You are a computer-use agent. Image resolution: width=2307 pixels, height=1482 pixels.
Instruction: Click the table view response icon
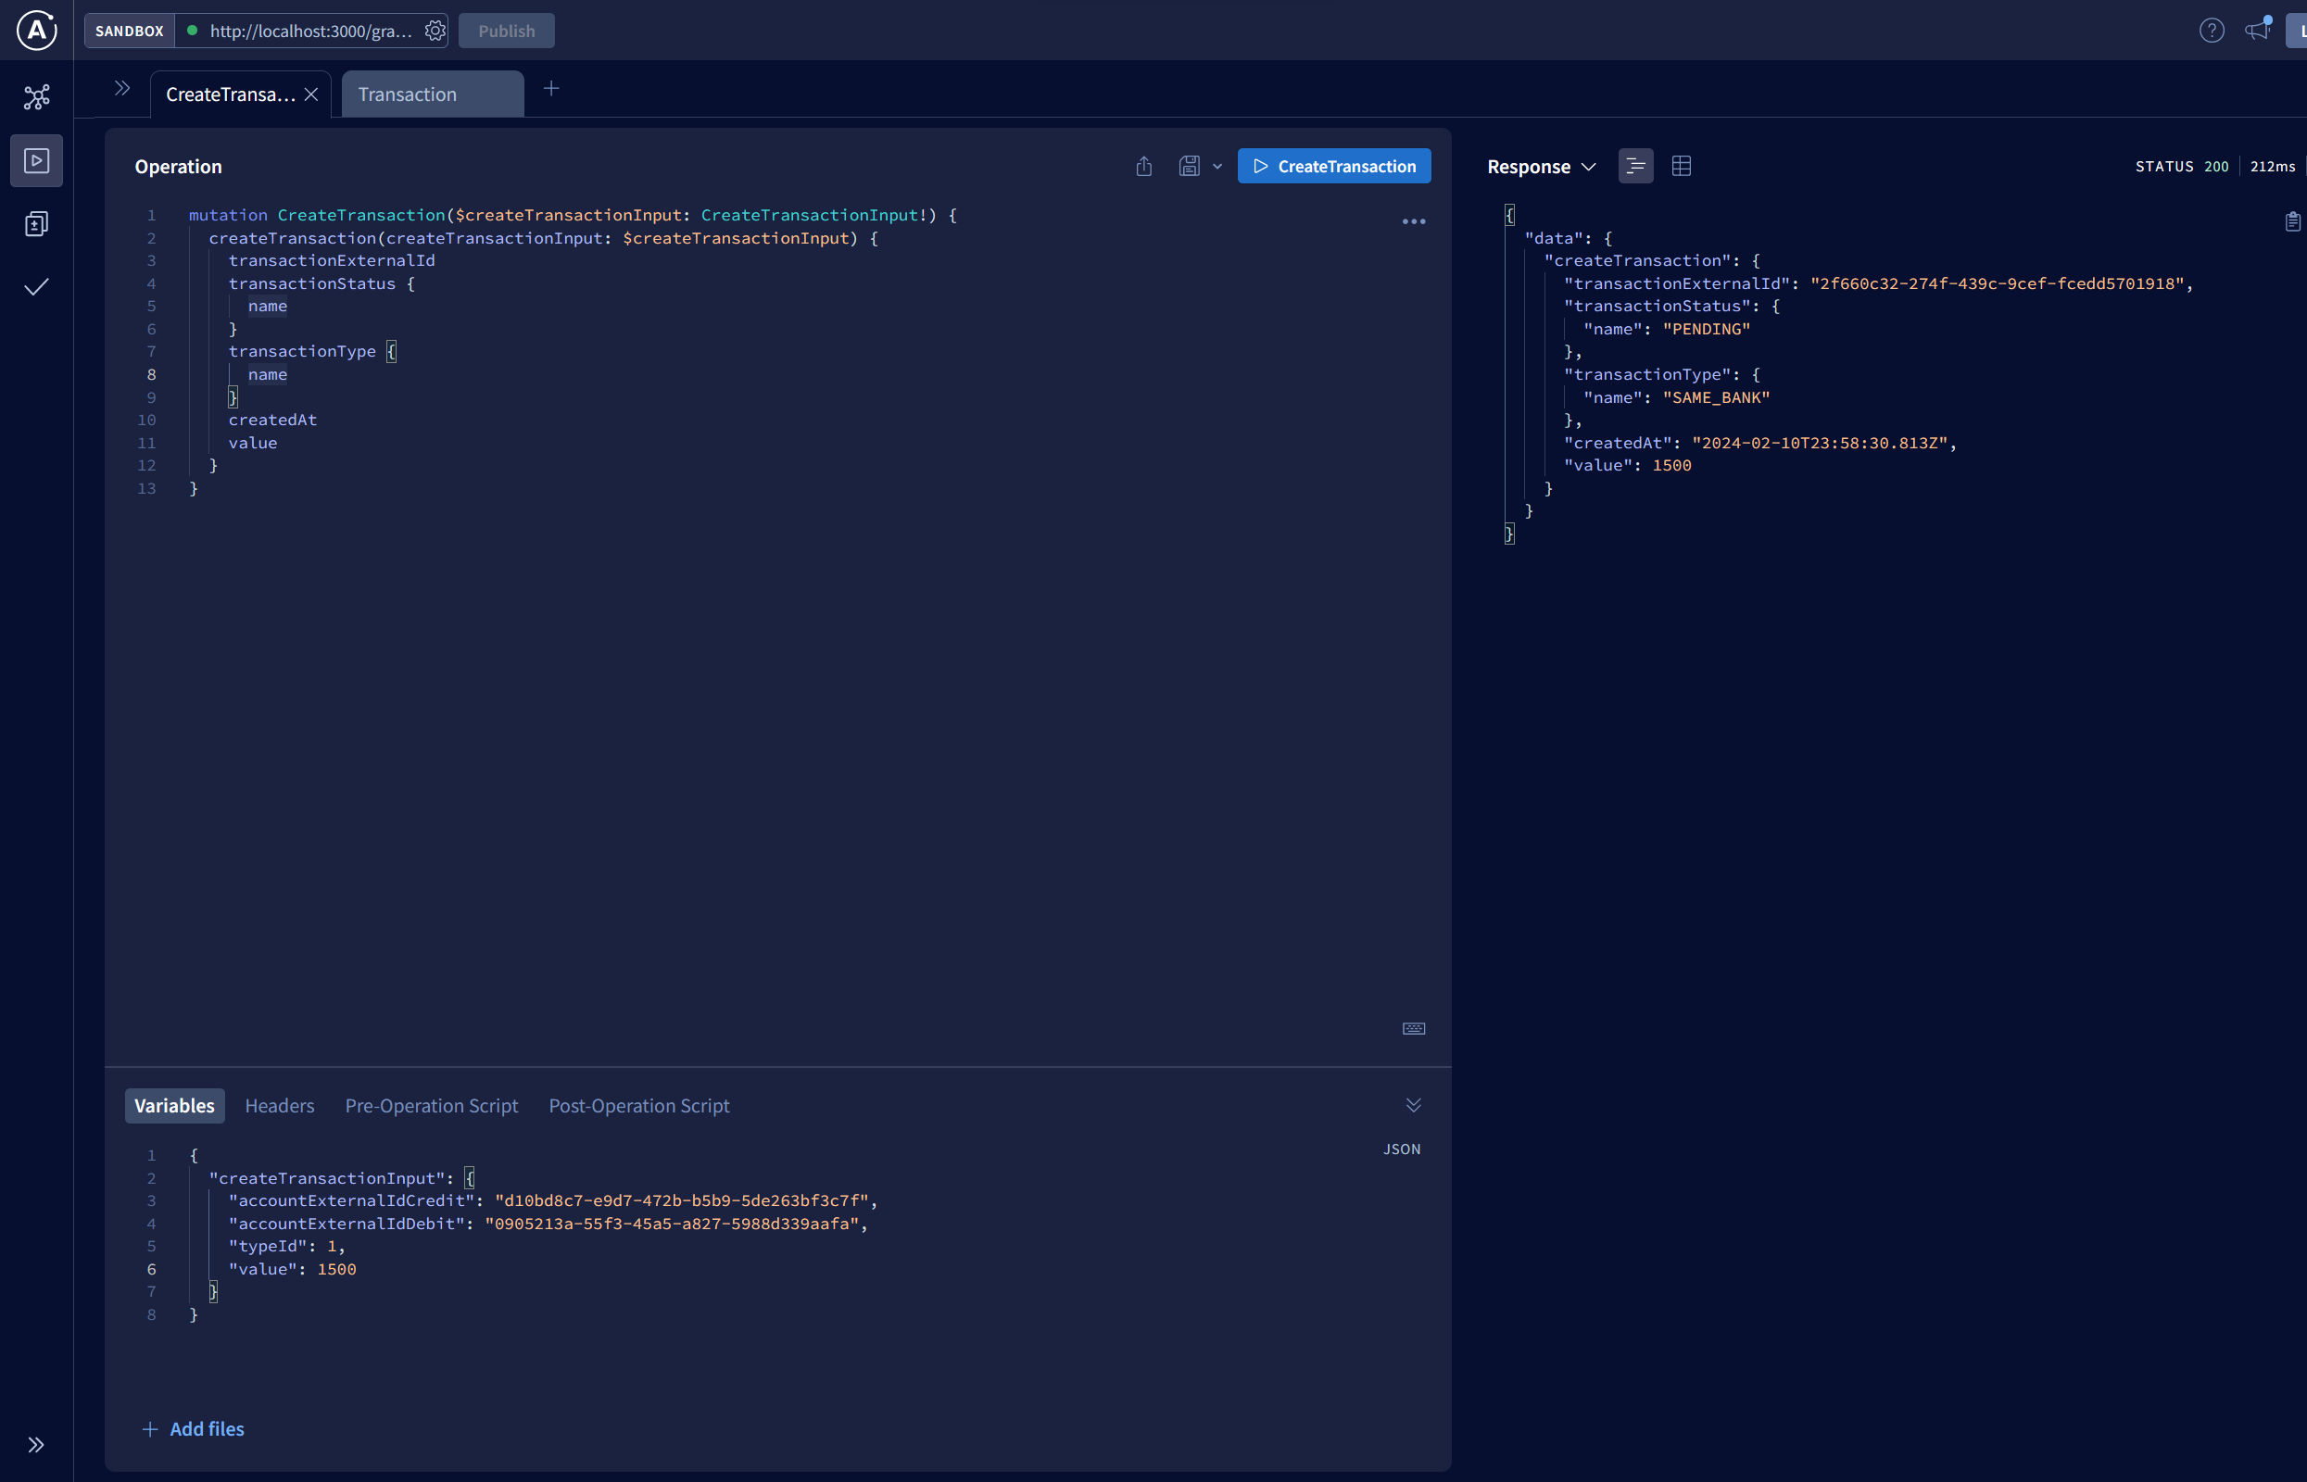pyautogui.click(x=1682, y=167)
